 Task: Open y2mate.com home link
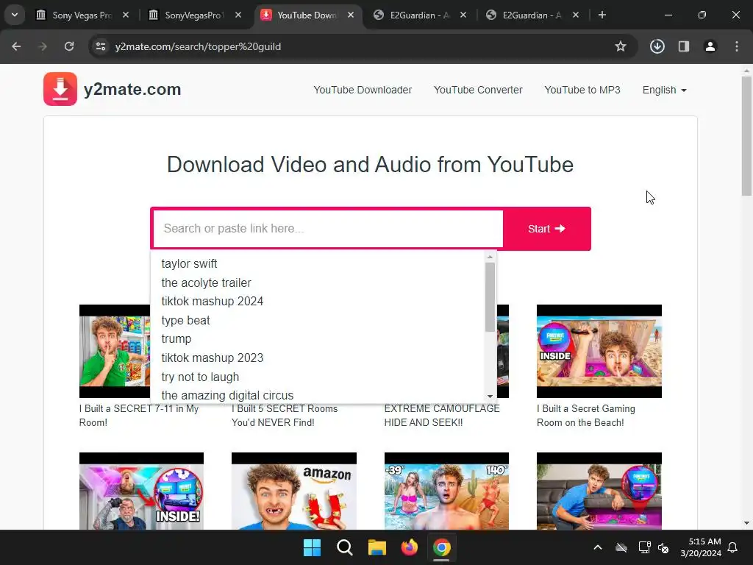(x=132, y=89)
